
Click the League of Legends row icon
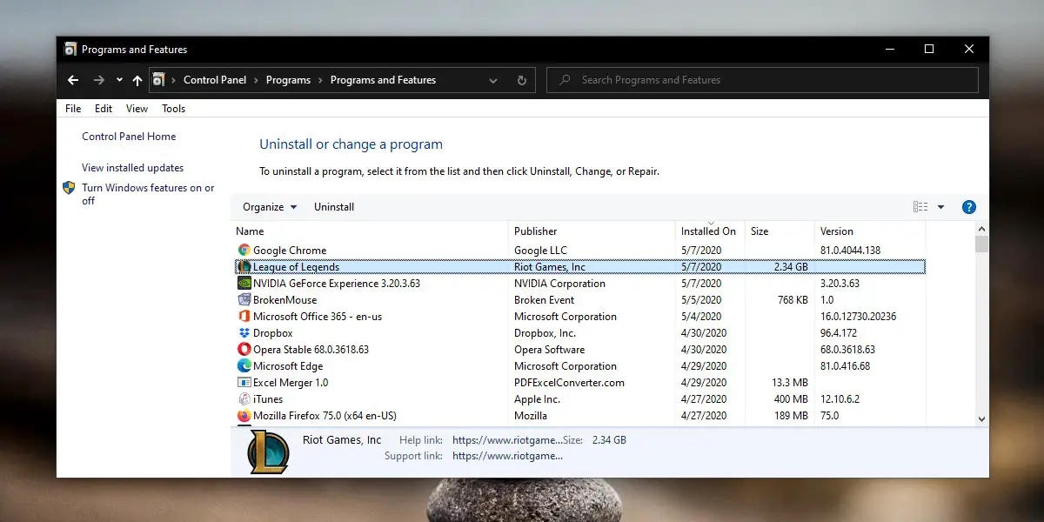coord(244,267)
